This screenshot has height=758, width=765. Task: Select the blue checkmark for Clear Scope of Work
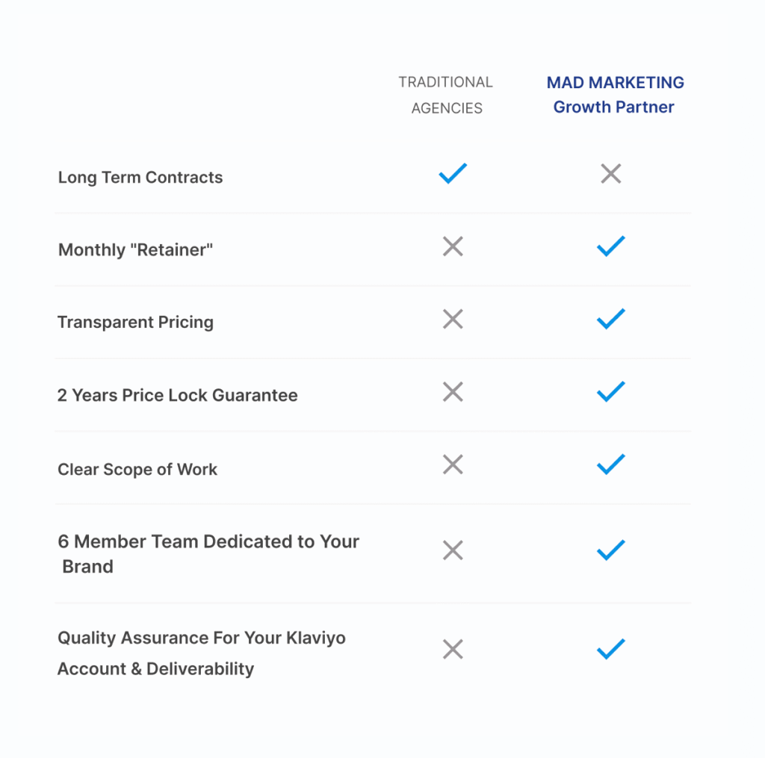pos(611,465)
